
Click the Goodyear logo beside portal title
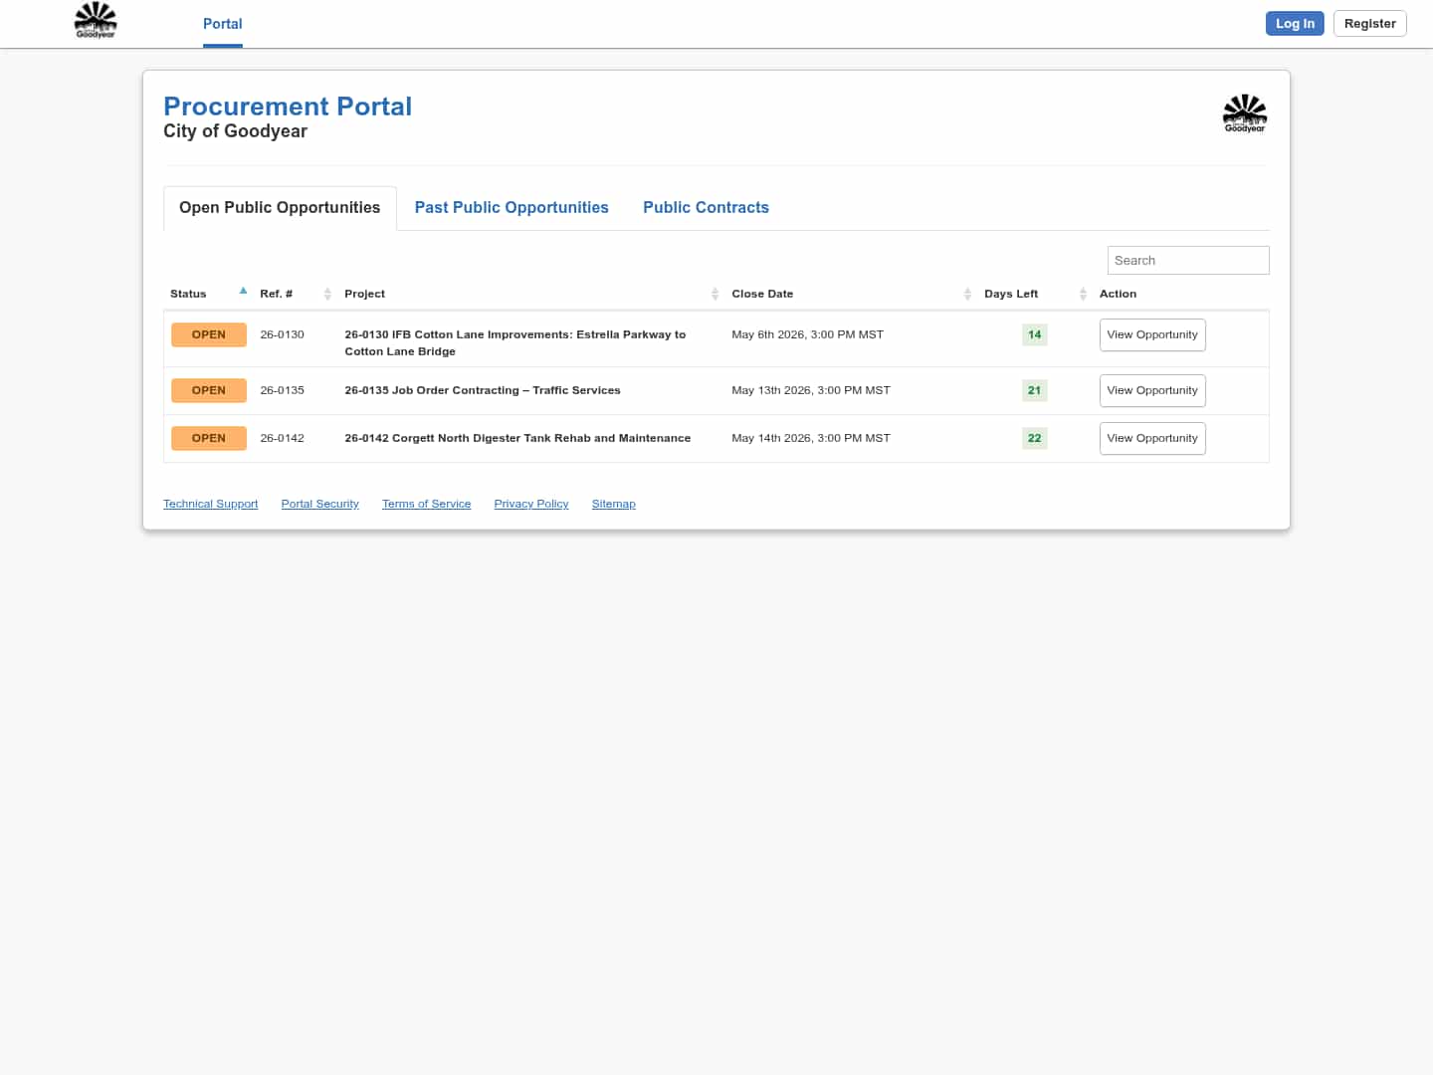[x=1244, y=113]
